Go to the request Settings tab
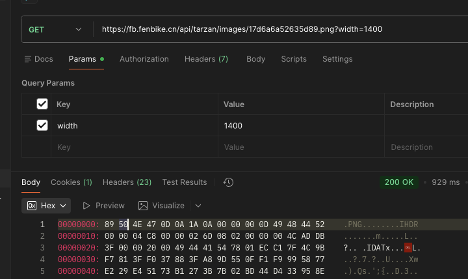This screenshot has width=468, height=279. (x=337, y=59)
